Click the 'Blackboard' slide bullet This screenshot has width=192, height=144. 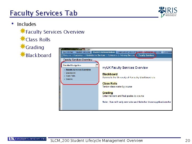click(x=38, y=55)
